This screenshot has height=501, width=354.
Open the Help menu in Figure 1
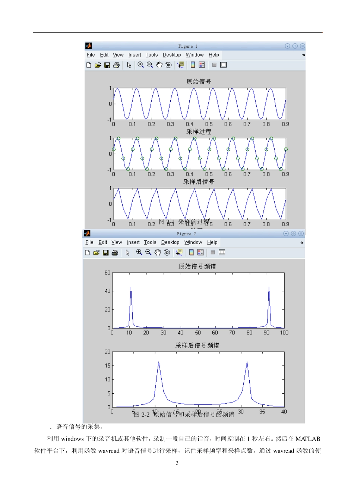coord(214,55)
